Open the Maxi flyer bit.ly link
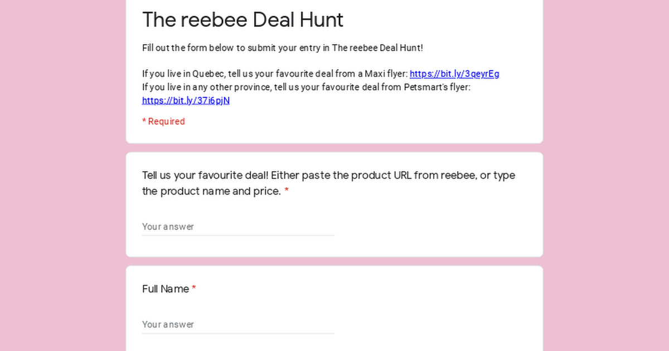Image resolution: width=669 pixels, height=351 pixels. click(x=454, y=74)
